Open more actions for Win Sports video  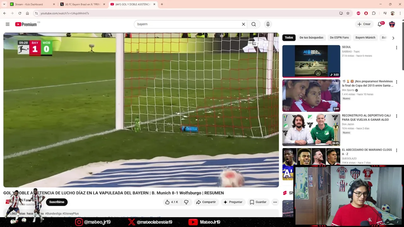[396, 82]
